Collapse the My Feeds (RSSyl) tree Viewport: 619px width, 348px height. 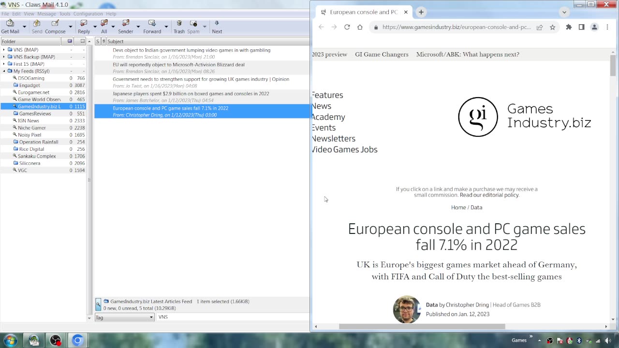[x=4, y=71]
